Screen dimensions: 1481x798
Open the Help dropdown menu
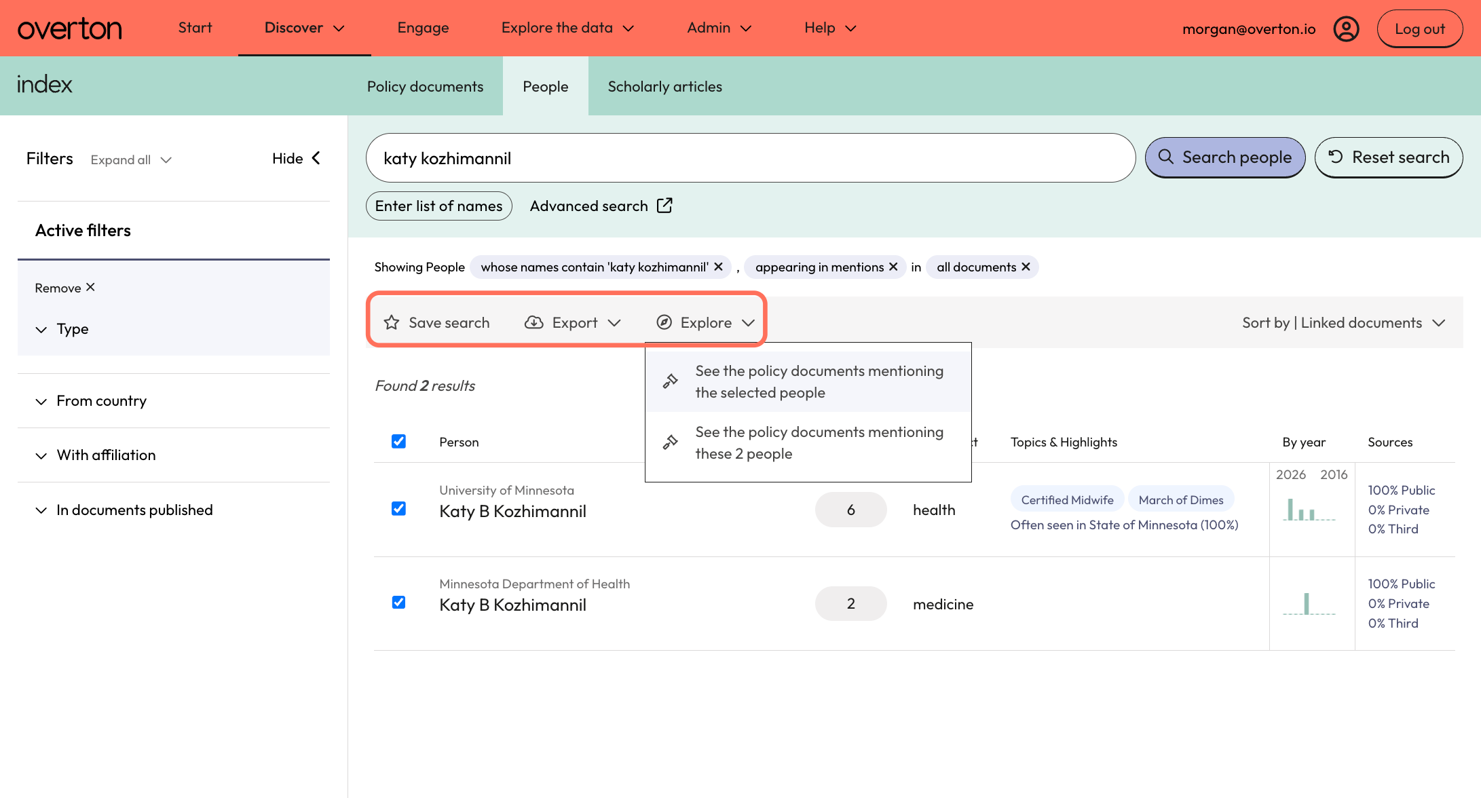click(x=830, y=28)
